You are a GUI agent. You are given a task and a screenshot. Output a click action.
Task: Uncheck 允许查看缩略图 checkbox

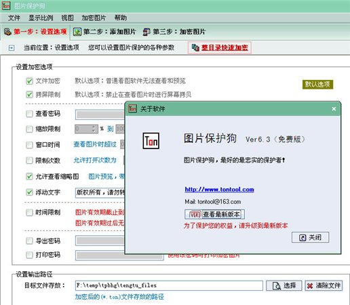tap(29, 176)
